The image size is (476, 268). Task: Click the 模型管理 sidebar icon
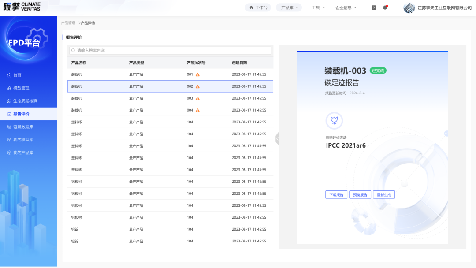[9, 88]
